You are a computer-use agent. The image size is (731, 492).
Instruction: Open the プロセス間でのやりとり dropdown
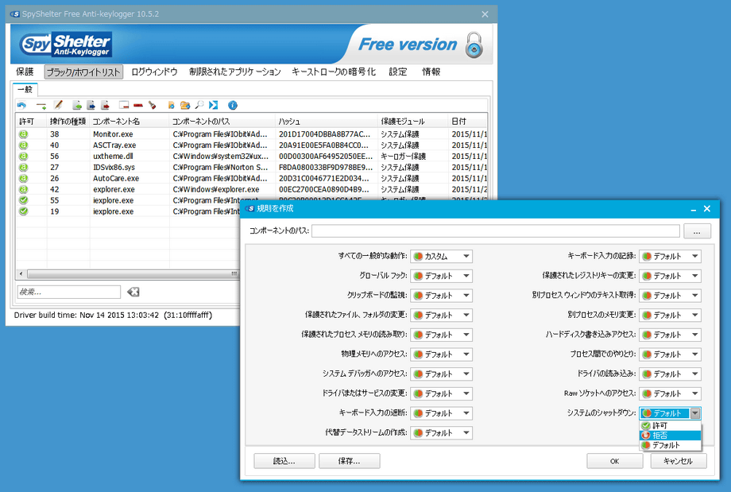coord(670,354)
